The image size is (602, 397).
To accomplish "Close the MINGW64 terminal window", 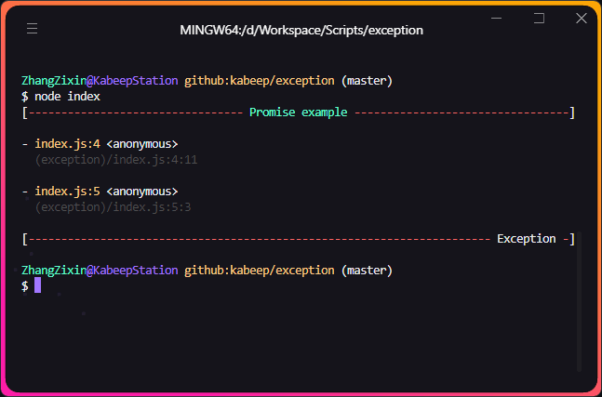I will coord(582,18).
